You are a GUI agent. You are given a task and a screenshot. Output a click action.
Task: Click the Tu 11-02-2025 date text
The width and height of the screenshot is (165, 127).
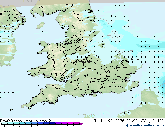pyautogui.click(x=109, y=121)
